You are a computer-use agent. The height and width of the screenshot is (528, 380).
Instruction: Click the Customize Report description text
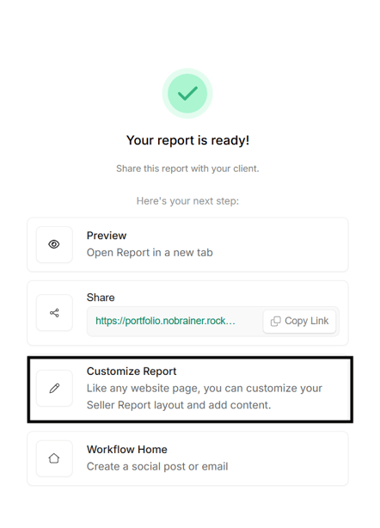[205, 396]
